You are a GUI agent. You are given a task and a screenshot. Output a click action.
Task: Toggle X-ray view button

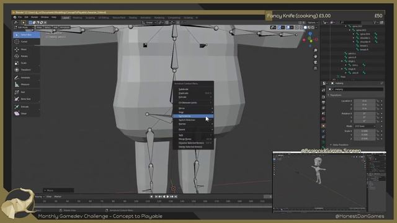(297, 27)
